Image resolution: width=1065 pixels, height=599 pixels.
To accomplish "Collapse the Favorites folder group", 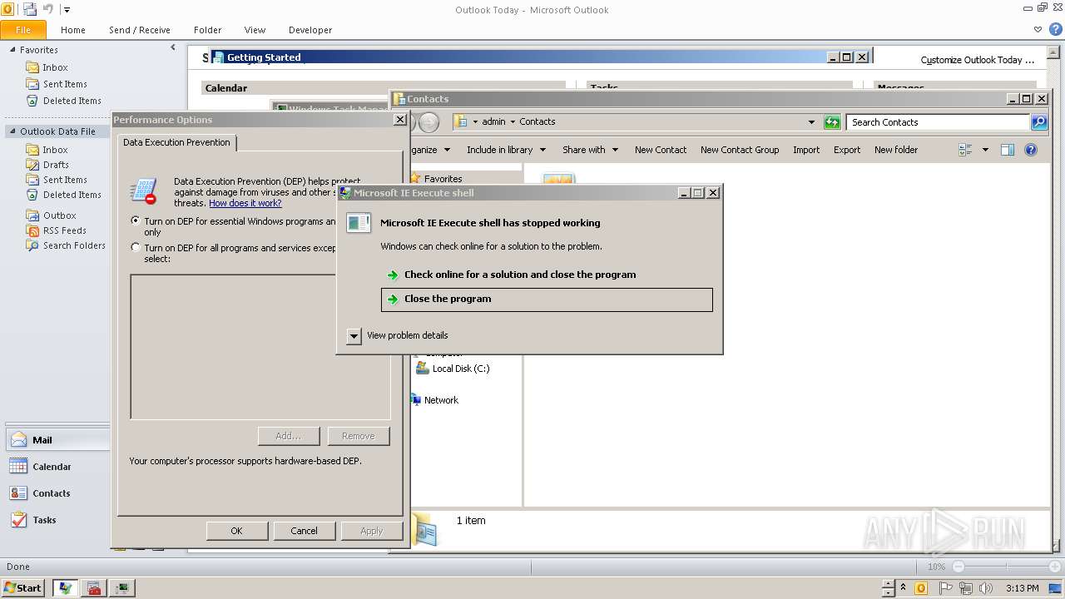I will pos(12,50).
